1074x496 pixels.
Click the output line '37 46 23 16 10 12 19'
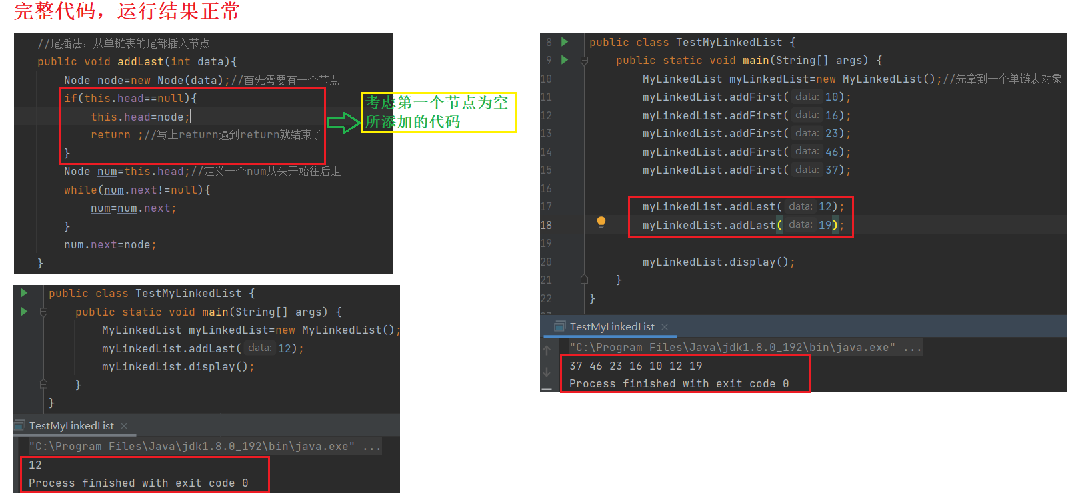coord(635,366)
